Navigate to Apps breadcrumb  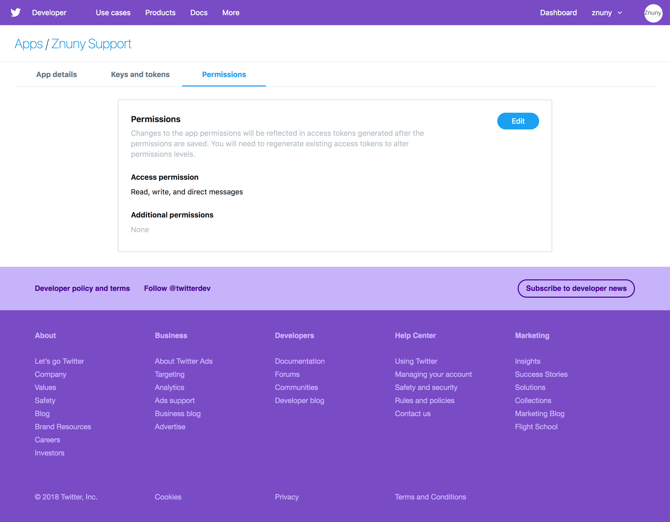pyautogui.click(x=29, y=44)
